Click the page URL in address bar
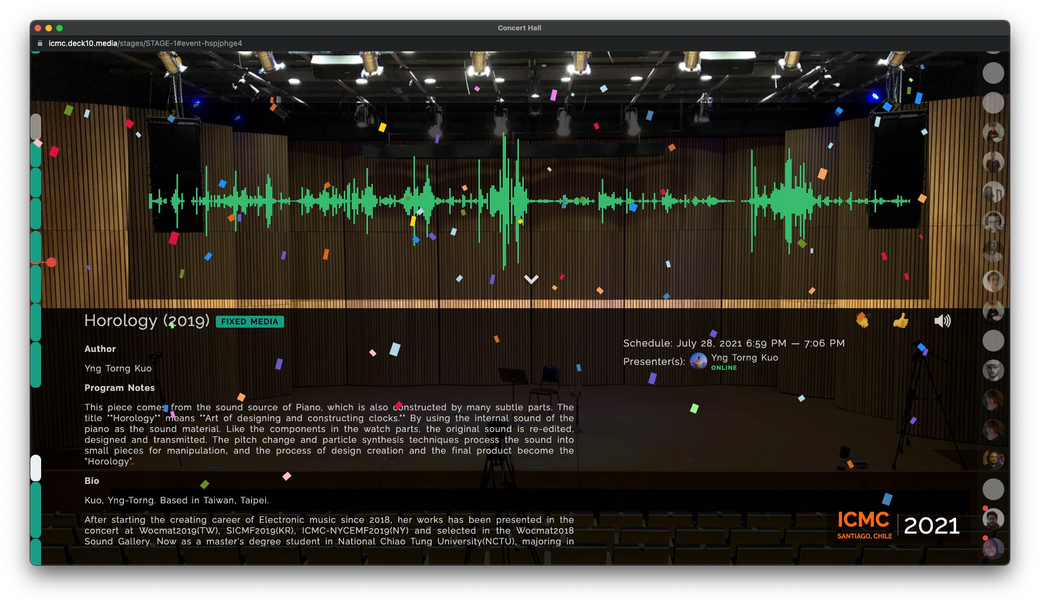Screen dimensions: 1040x605 tap(145, 43)
